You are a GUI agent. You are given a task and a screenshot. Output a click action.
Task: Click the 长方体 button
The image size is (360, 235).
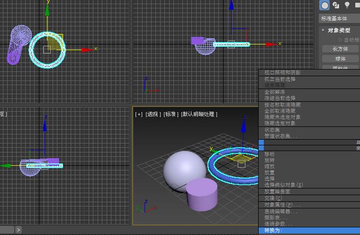click(340, 49)
